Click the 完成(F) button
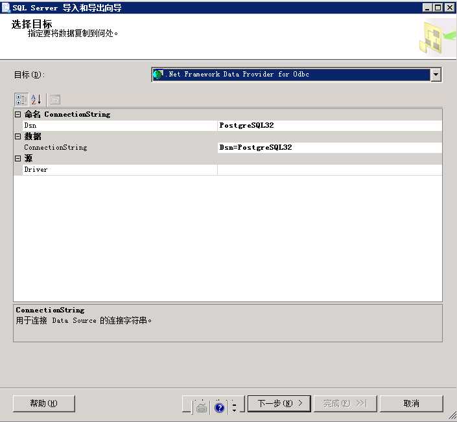Image resolution: width=457 pixels, height=422 pixels. (346, 404)
